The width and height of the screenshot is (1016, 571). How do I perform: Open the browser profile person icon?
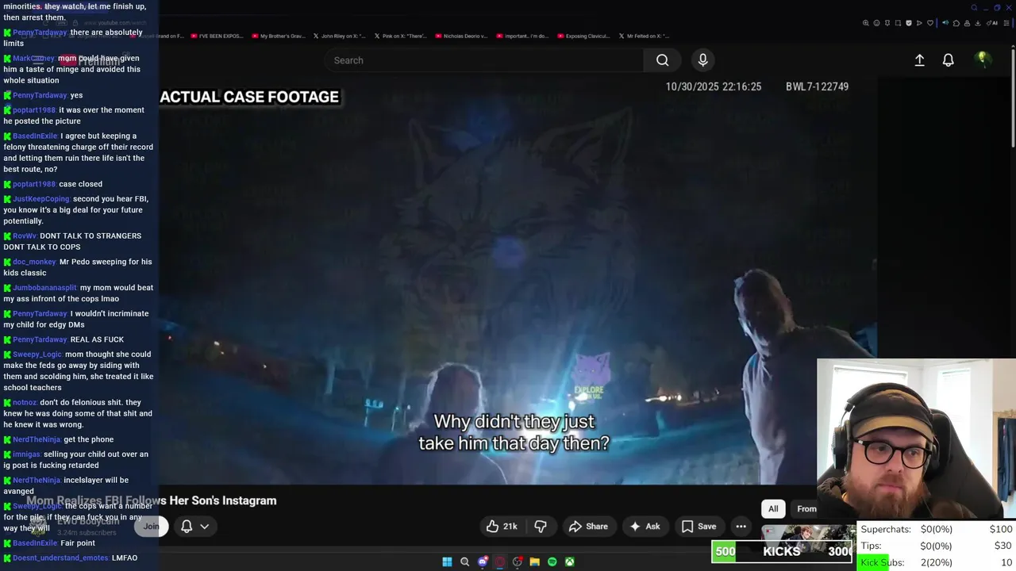pyautogui.click(x=967, y=23)
